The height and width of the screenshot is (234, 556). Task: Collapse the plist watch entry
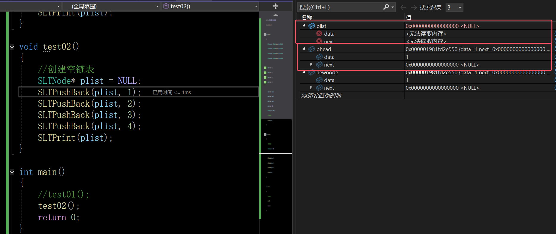point(304,26)
